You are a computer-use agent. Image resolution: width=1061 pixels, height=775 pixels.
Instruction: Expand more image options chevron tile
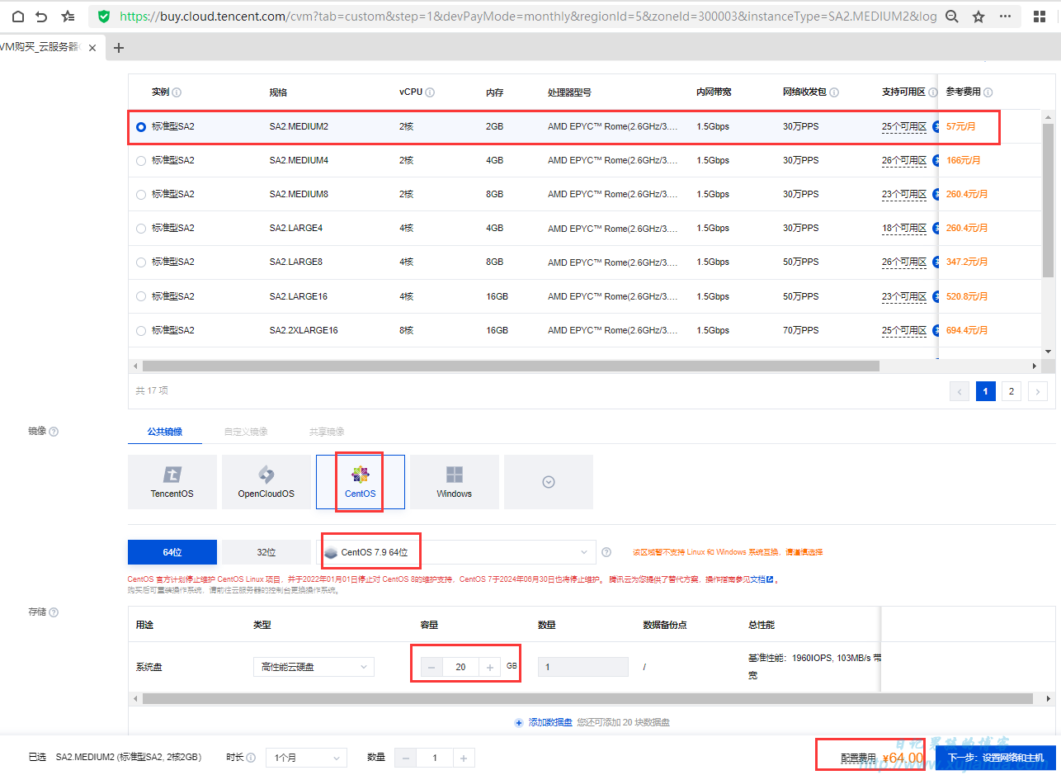coord(549,481)
